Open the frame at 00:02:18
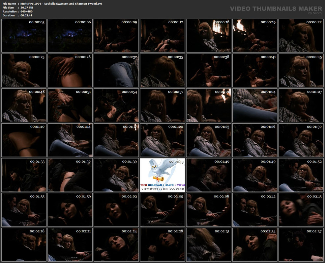 click(24, 245)
